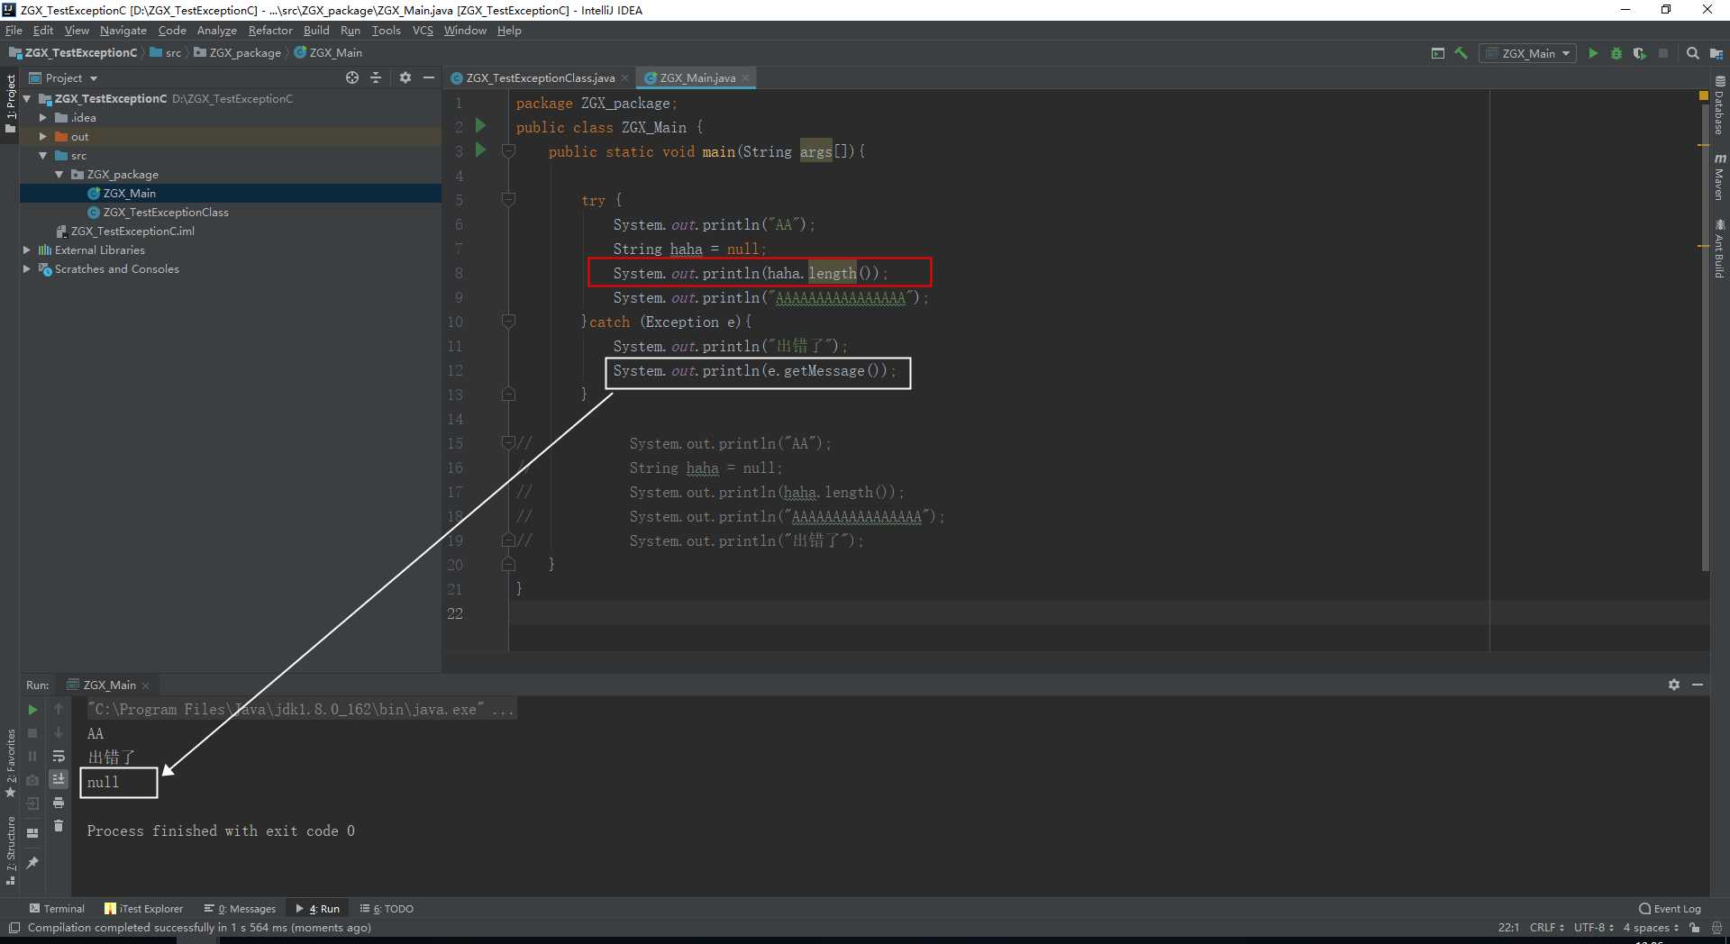Change line separator CRLF in status bar

pyautogui.click(x=1546, y=928)
